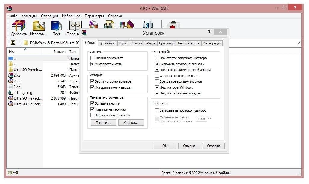The height and width of the screenshot is (184, 309).
Task: Click the Отмена button
Action: tap(189, 146)
